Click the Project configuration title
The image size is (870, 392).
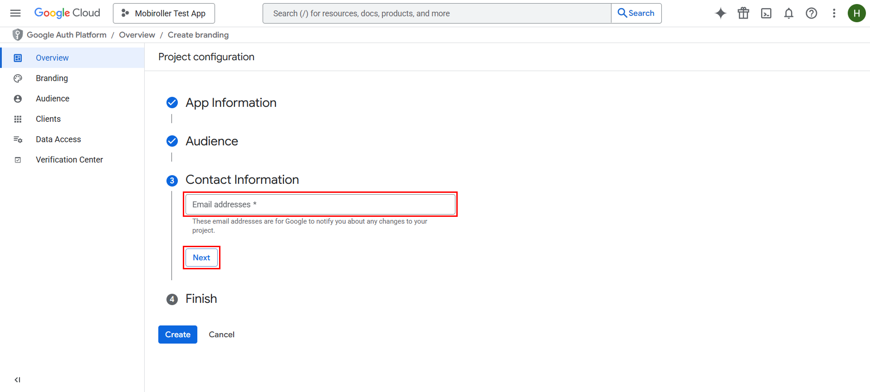pos(206,57)
